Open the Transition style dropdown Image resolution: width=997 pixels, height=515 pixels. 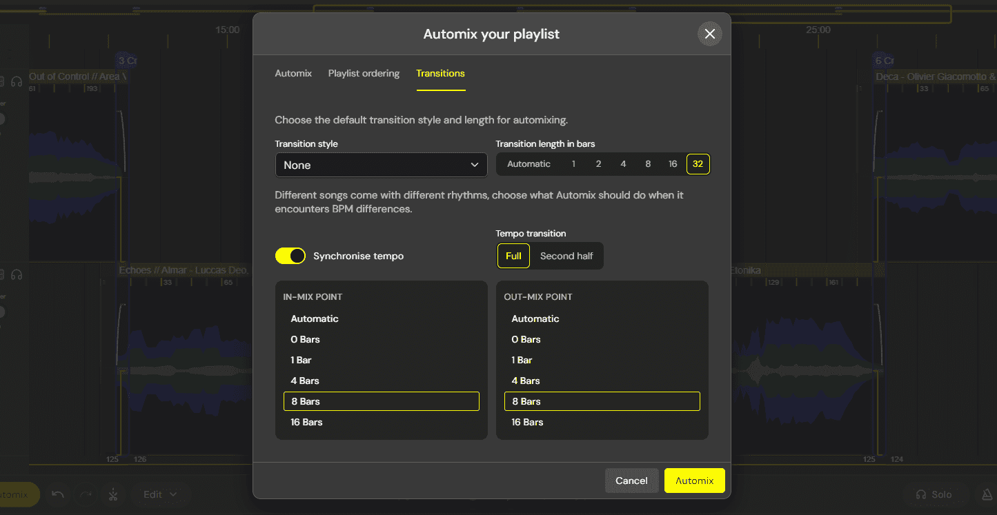(x=381, y=165)
